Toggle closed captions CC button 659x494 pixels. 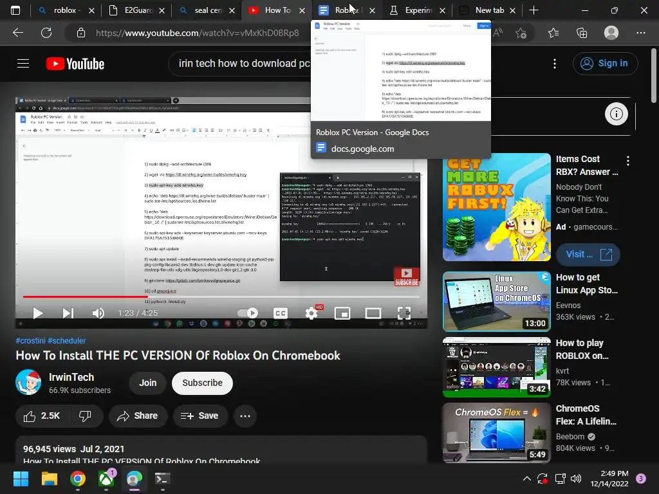pyautogui.click(x=281, y=313)
